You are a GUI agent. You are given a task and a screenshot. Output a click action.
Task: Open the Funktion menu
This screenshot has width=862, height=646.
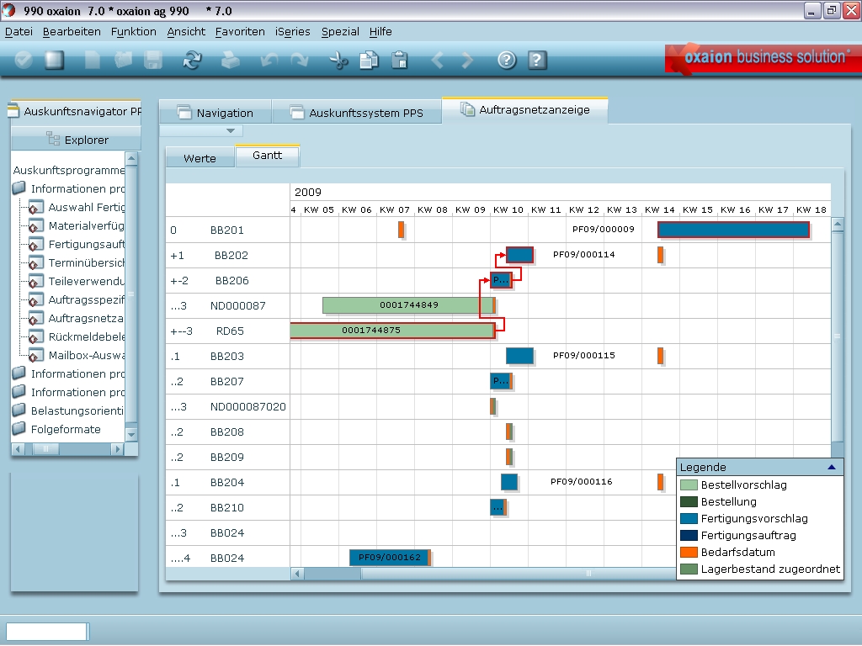click(x=133, y=31)
